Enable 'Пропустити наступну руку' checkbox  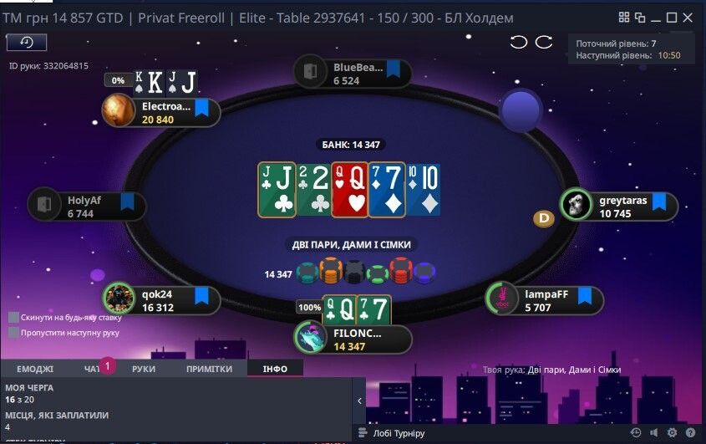[14, 333]
